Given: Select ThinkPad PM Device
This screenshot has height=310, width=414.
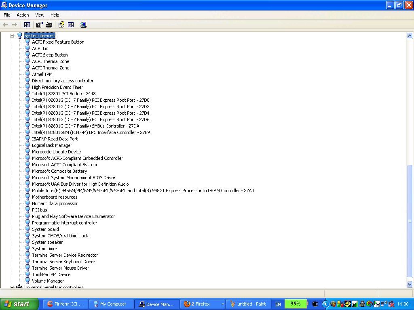Looking at the screenshot, I should coord(51,274).
